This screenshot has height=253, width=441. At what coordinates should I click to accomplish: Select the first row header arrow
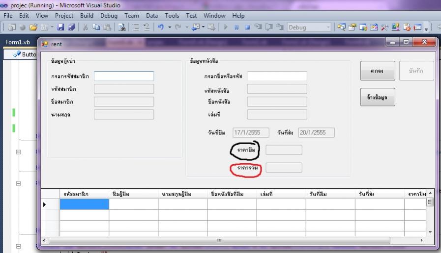pos(50,204)
